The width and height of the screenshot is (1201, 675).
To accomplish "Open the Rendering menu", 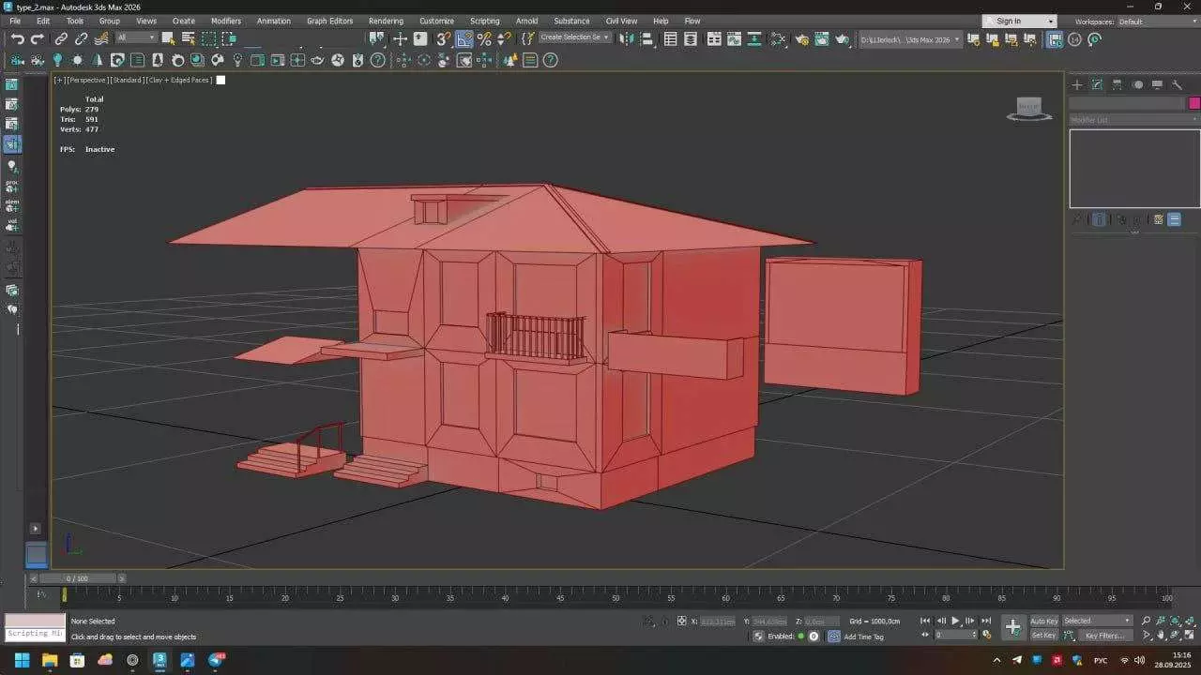I will (386, 21).
